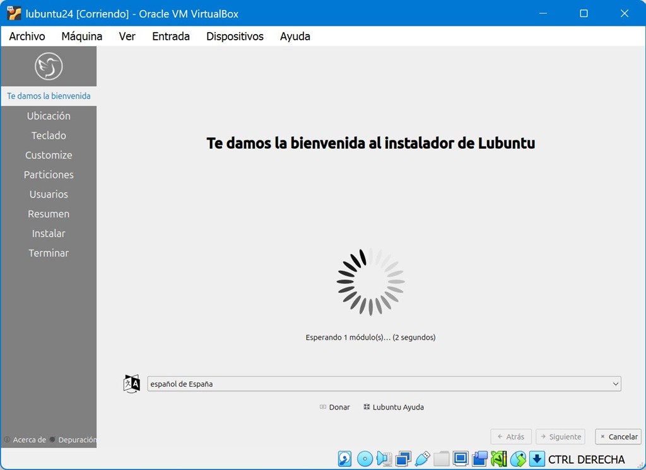Click the shared folders status icon

click(442, 459)
